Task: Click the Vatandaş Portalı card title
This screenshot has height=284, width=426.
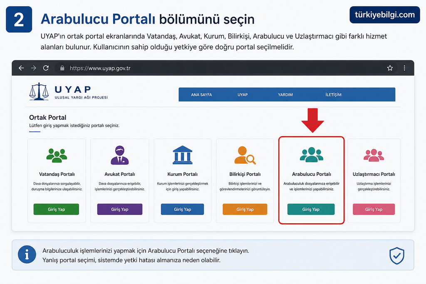Action: [x=57, y=174]
